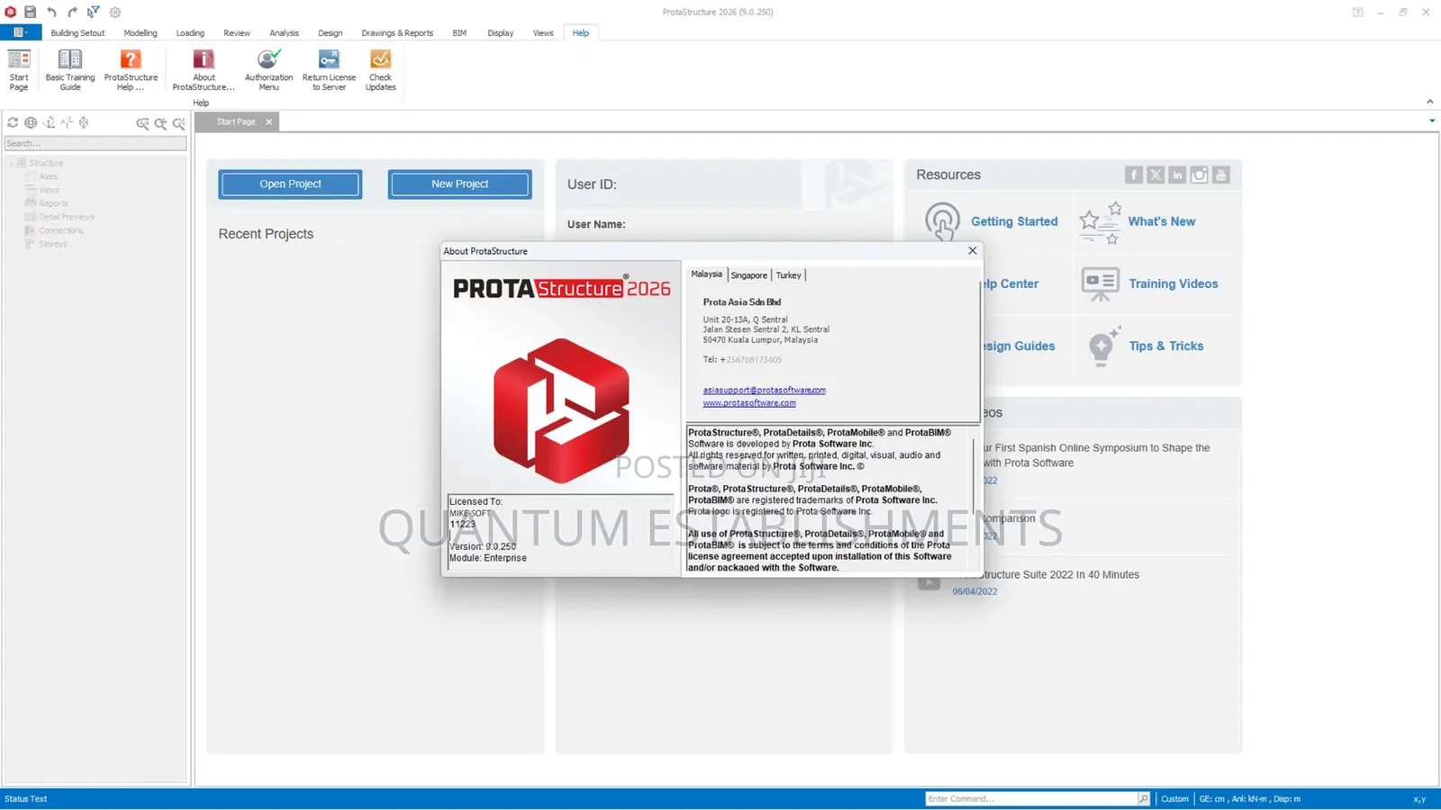This screenshot has height=810, width=1441.
Task: Close the About ProtaStructure dialog
Action: click(x=972, y=250)
